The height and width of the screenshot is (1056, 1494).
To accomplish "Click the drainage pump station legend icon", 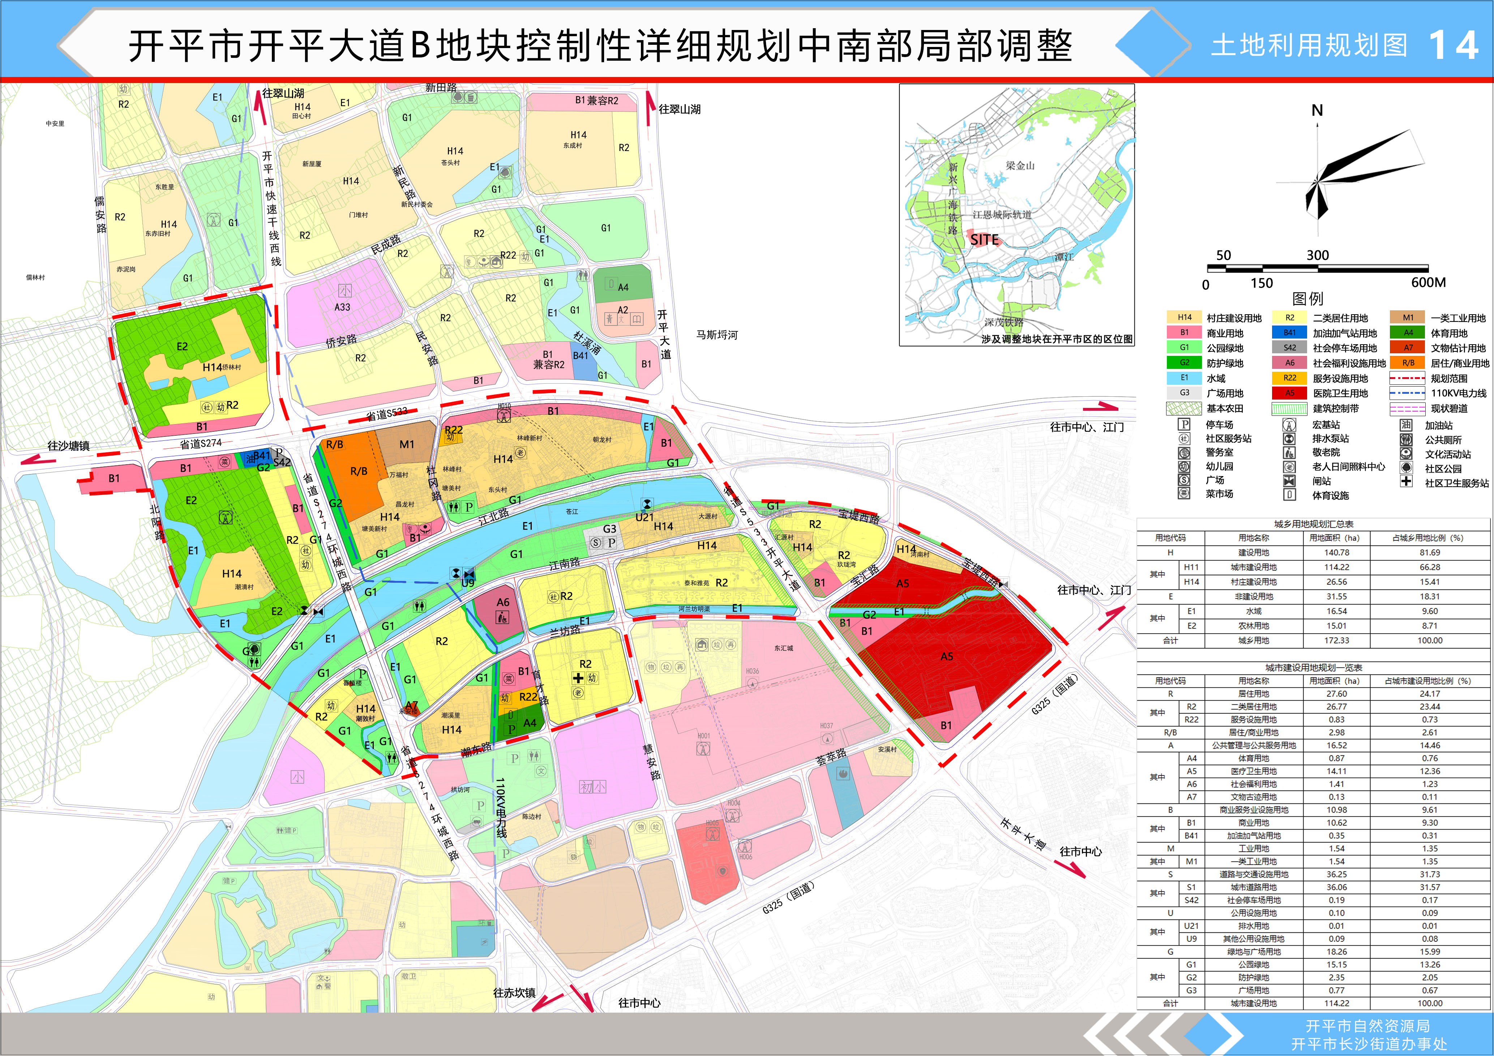I will pyautogui.click(x=1289, y=438).
